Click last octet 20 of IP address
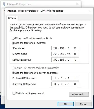The height and width of the screenshot is (109, 94). (75, 48)
